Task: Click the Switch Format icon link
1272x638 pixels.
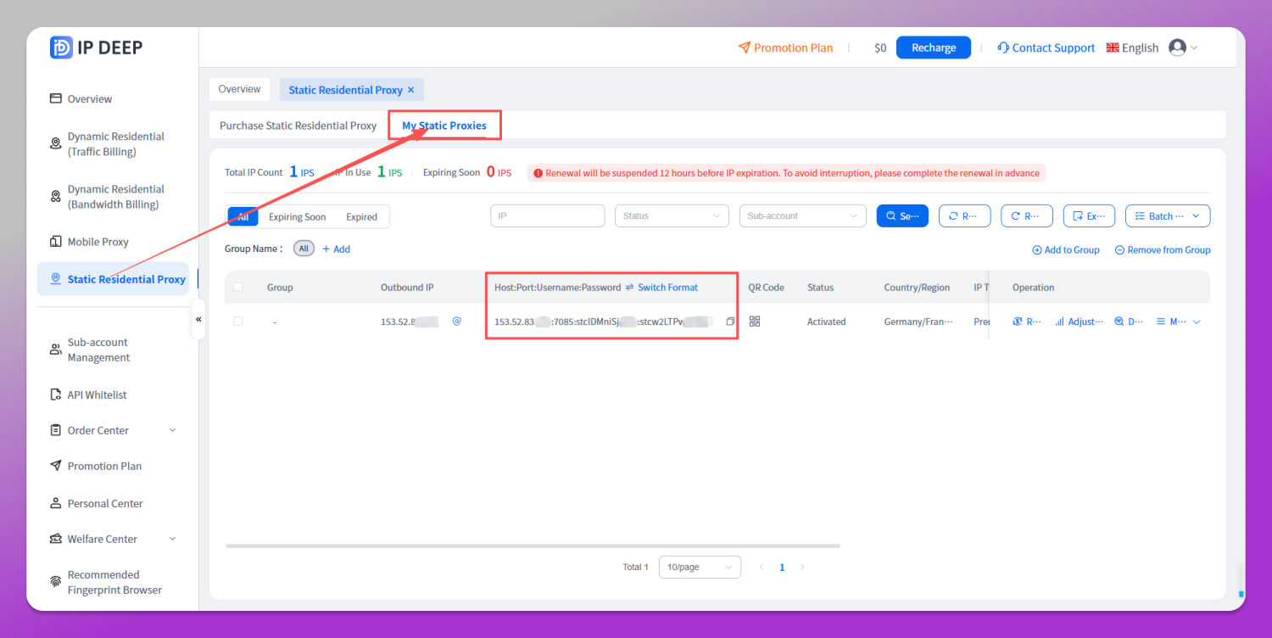Action: [x=661, y=288]
